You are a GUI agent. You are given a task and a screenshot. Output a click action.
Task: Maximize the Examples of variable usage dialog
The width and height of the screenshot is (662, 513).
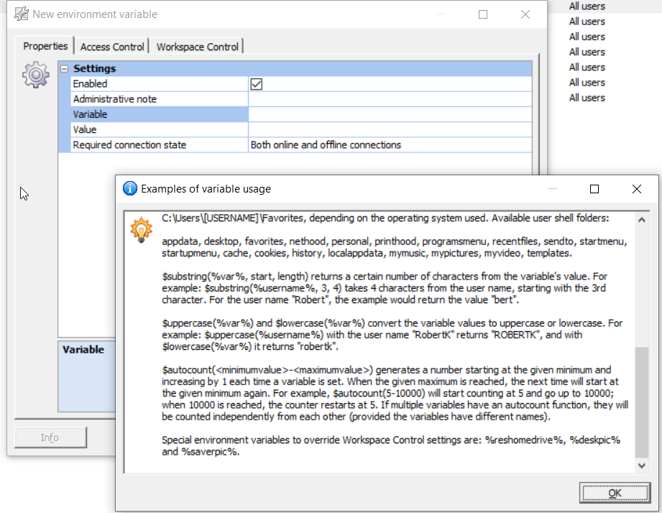tap(594, 189)
